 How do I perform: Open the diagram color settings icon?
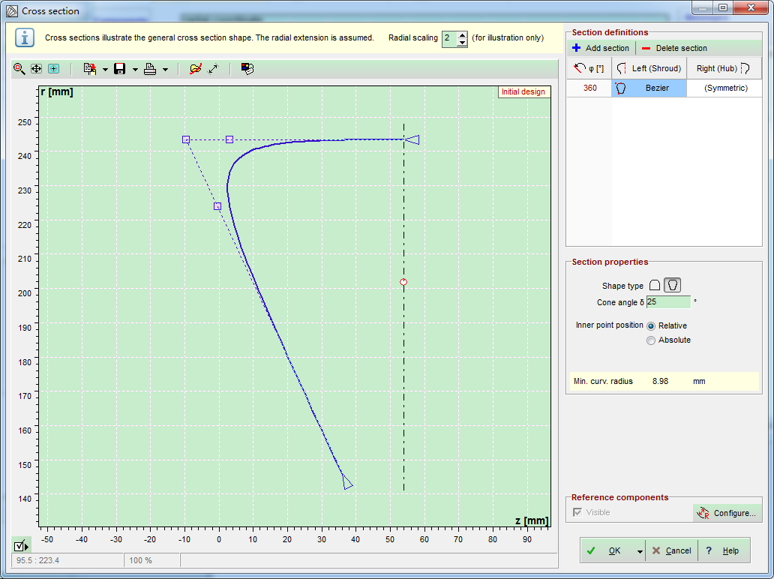247,68
